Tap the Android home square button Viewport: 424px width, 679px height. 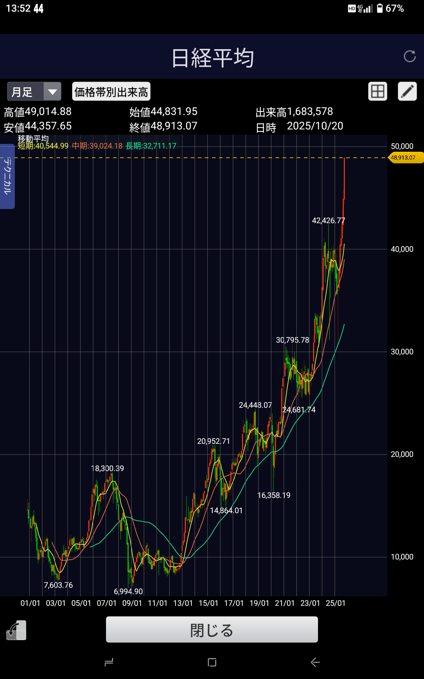212,662
